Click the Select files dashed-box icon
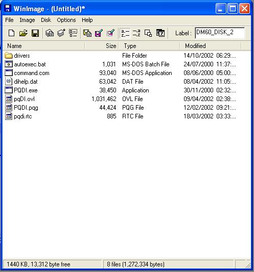This screenshot has width=254, height=272. coord(73,33)
